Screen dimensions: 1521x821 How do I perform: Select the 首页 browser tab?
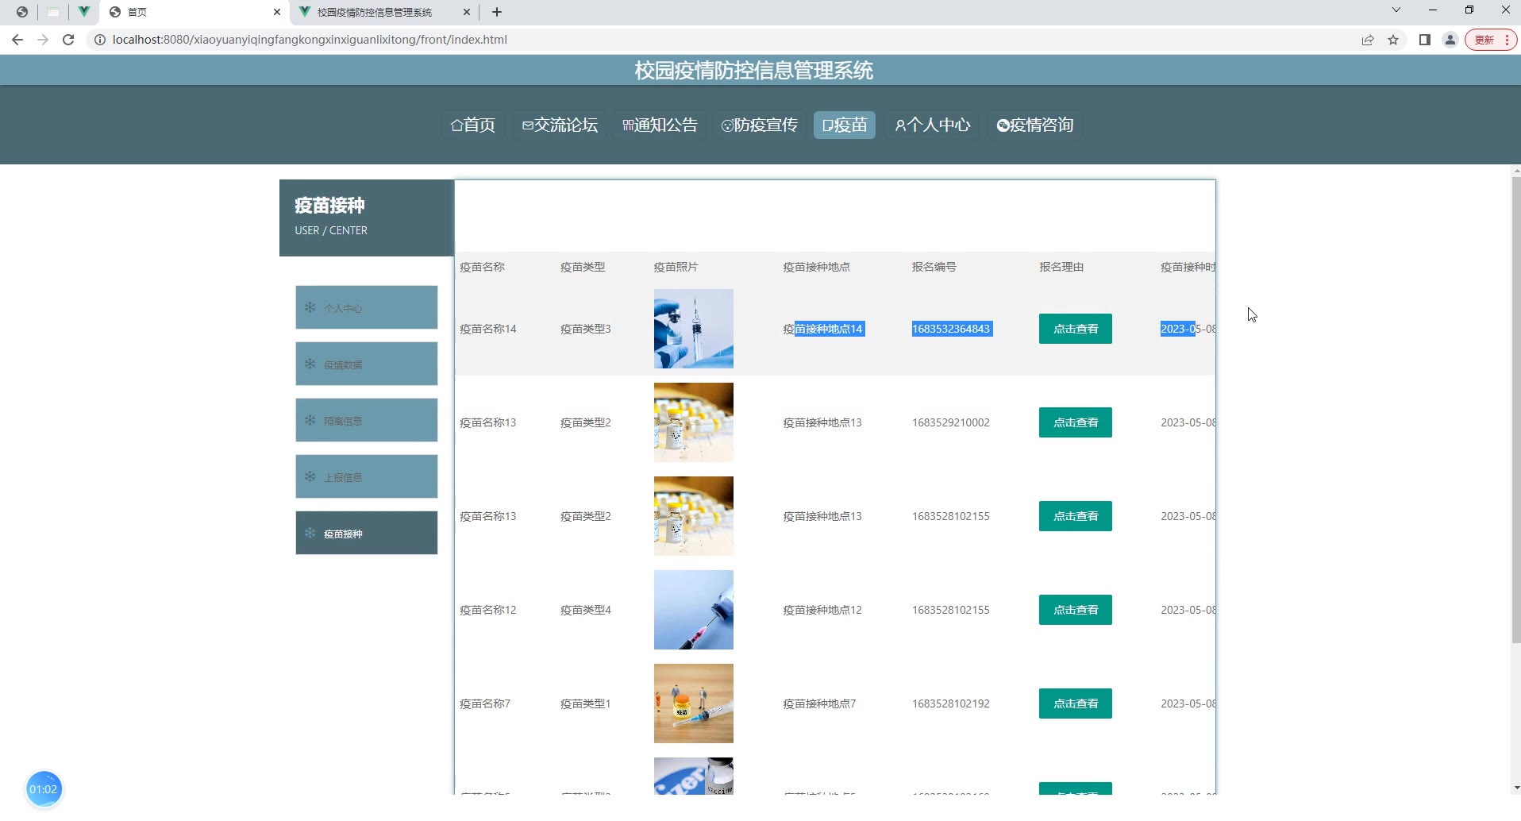(x=194, y=12)
